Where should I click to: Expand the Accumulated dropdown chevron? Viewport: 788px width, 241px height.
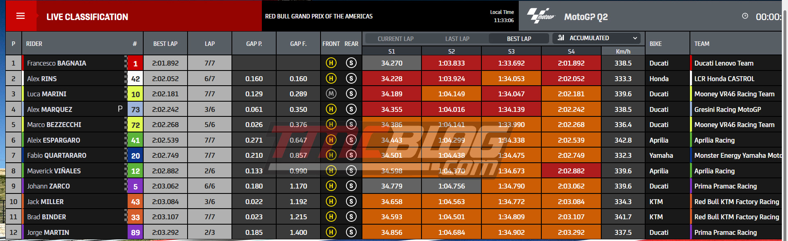click(635, 38)
